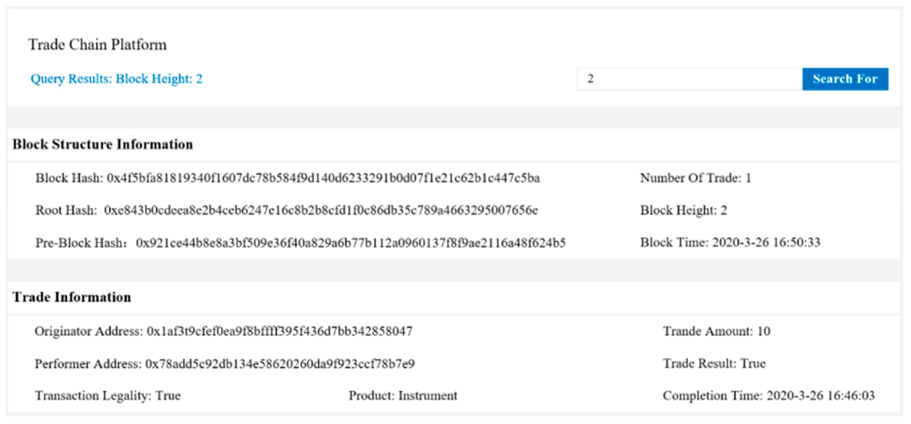This screenshot has height=424, width=911.
Task: Select the Block Structure Information header
Action: click(103, 144)
